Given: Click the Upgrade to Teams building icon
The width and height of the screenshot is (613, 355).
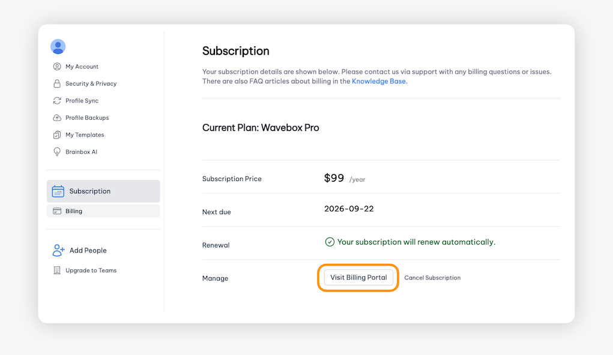Looking at the screenshot, I should (x=57, y=270).
